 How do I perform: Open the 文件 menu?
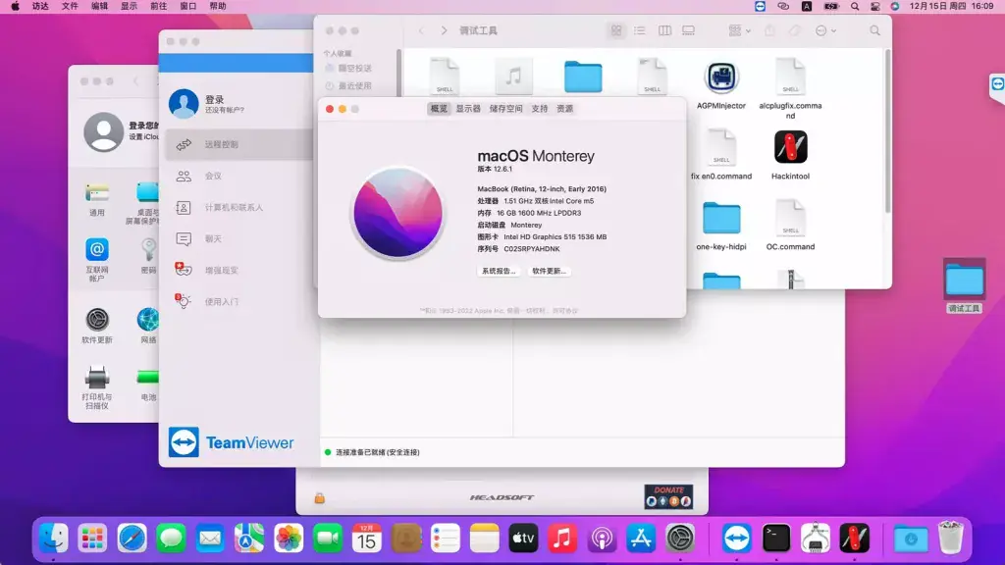[70, 6]
